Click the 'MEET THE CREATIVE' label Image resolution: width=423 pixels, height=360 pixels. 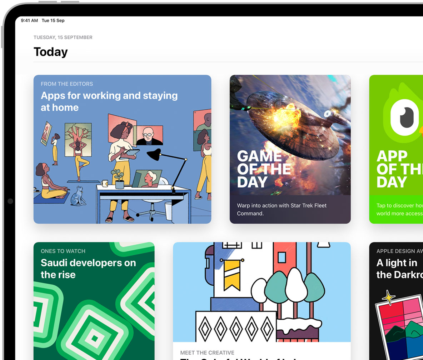(x=207, y=353)
